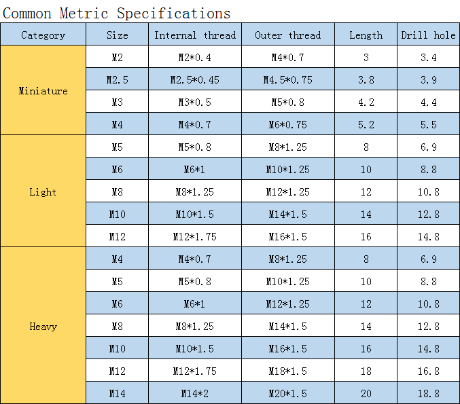Select the M18*1.5 outer thread cell
The width and height of the screenshot is (460, 404).
pyautogui.click(x=288, y=370)
